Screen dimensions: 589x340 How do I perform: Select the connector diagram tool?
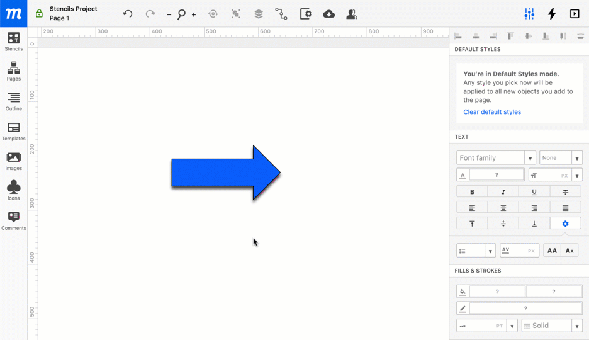pyautogui.click(x=281, y=14)
